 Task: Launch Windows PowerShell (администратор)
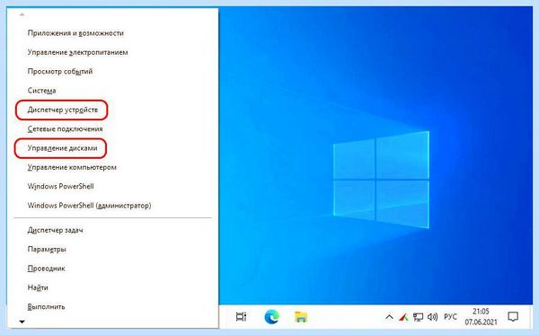(89, 206)
